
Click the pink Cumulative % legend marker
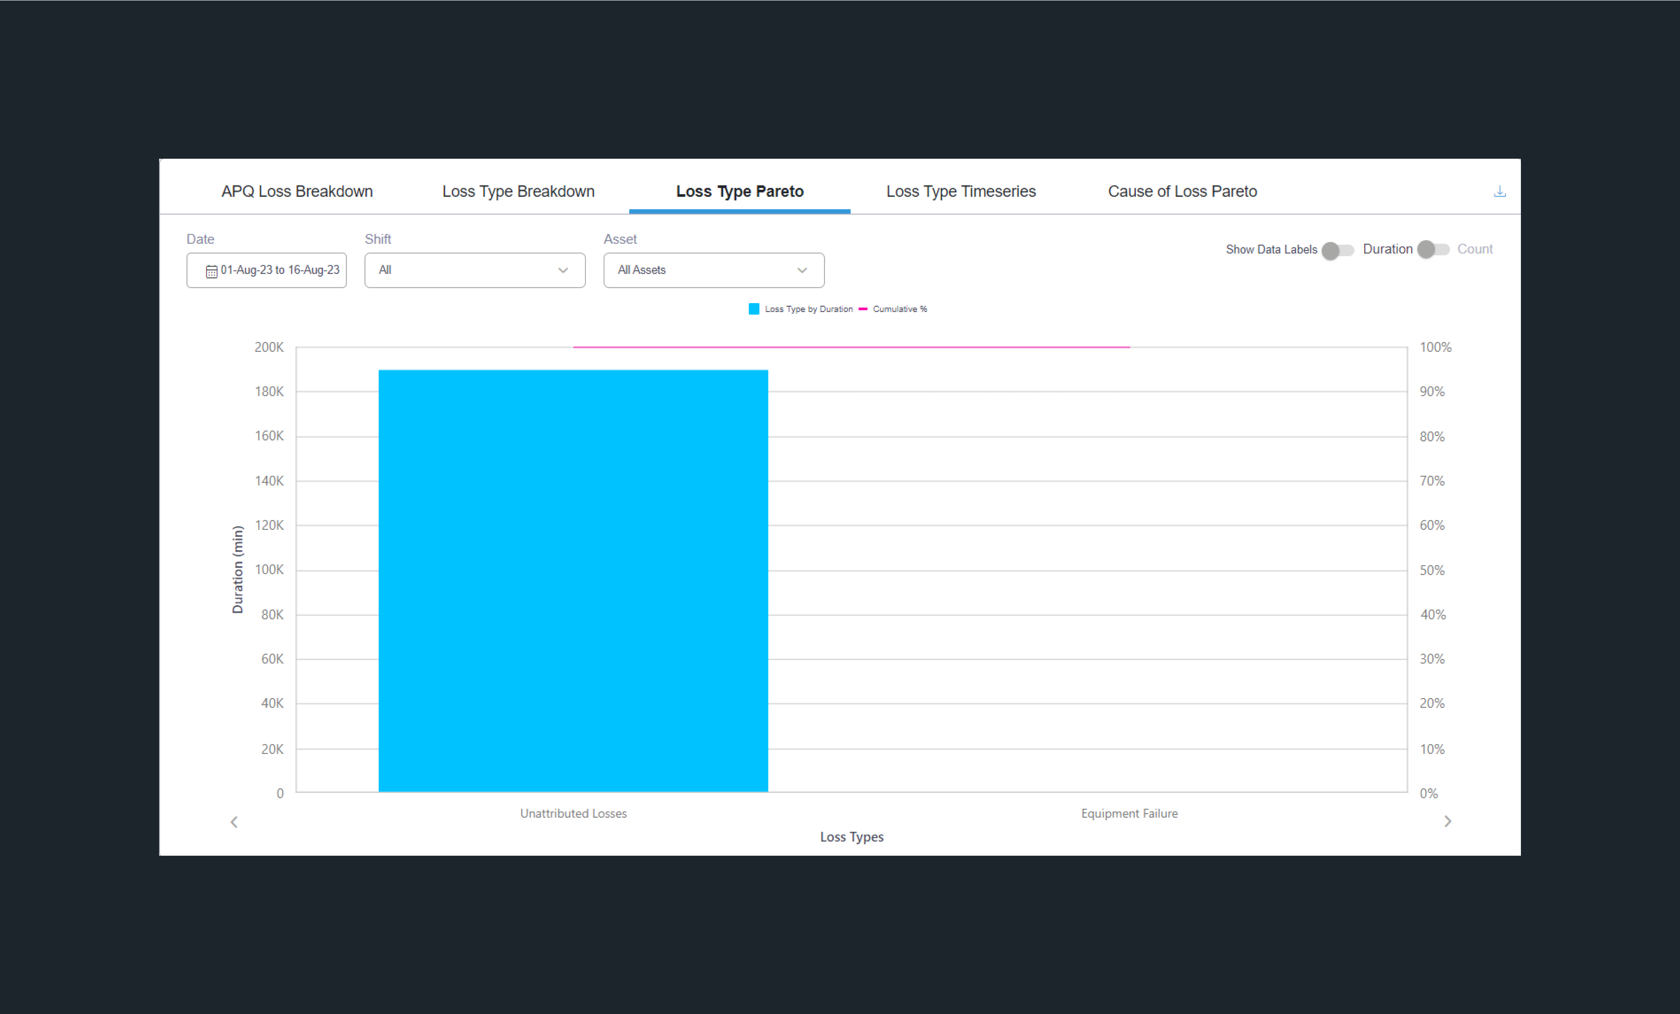[x=863, y=309]
